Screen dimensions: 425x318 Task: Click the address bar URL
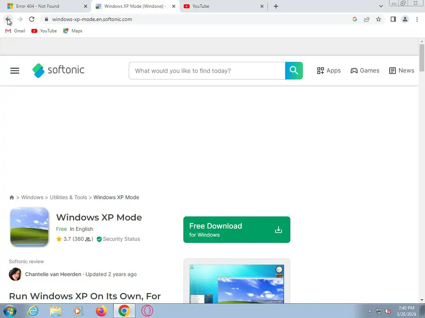coord(92,19)
